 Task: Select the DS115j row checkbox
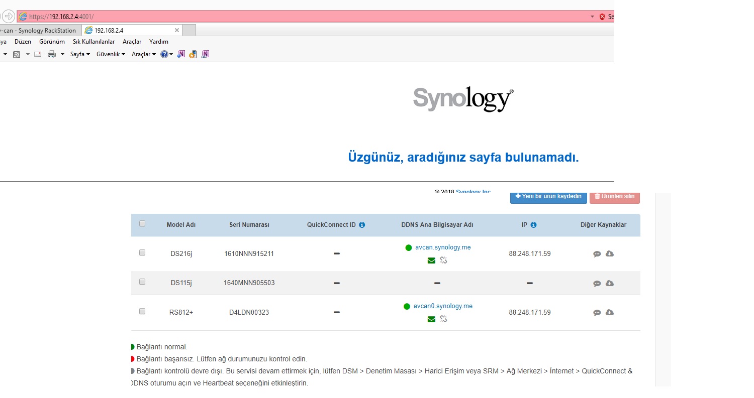(x=142, y=282)
